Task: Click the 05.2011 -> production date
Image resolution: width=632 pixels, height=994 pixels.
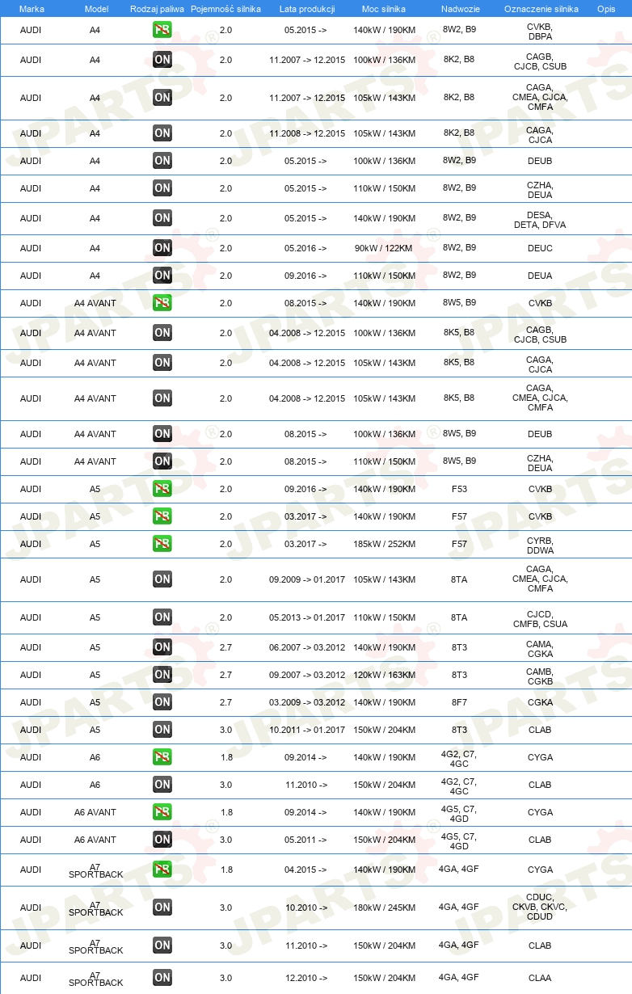Action: click(305, 840)
